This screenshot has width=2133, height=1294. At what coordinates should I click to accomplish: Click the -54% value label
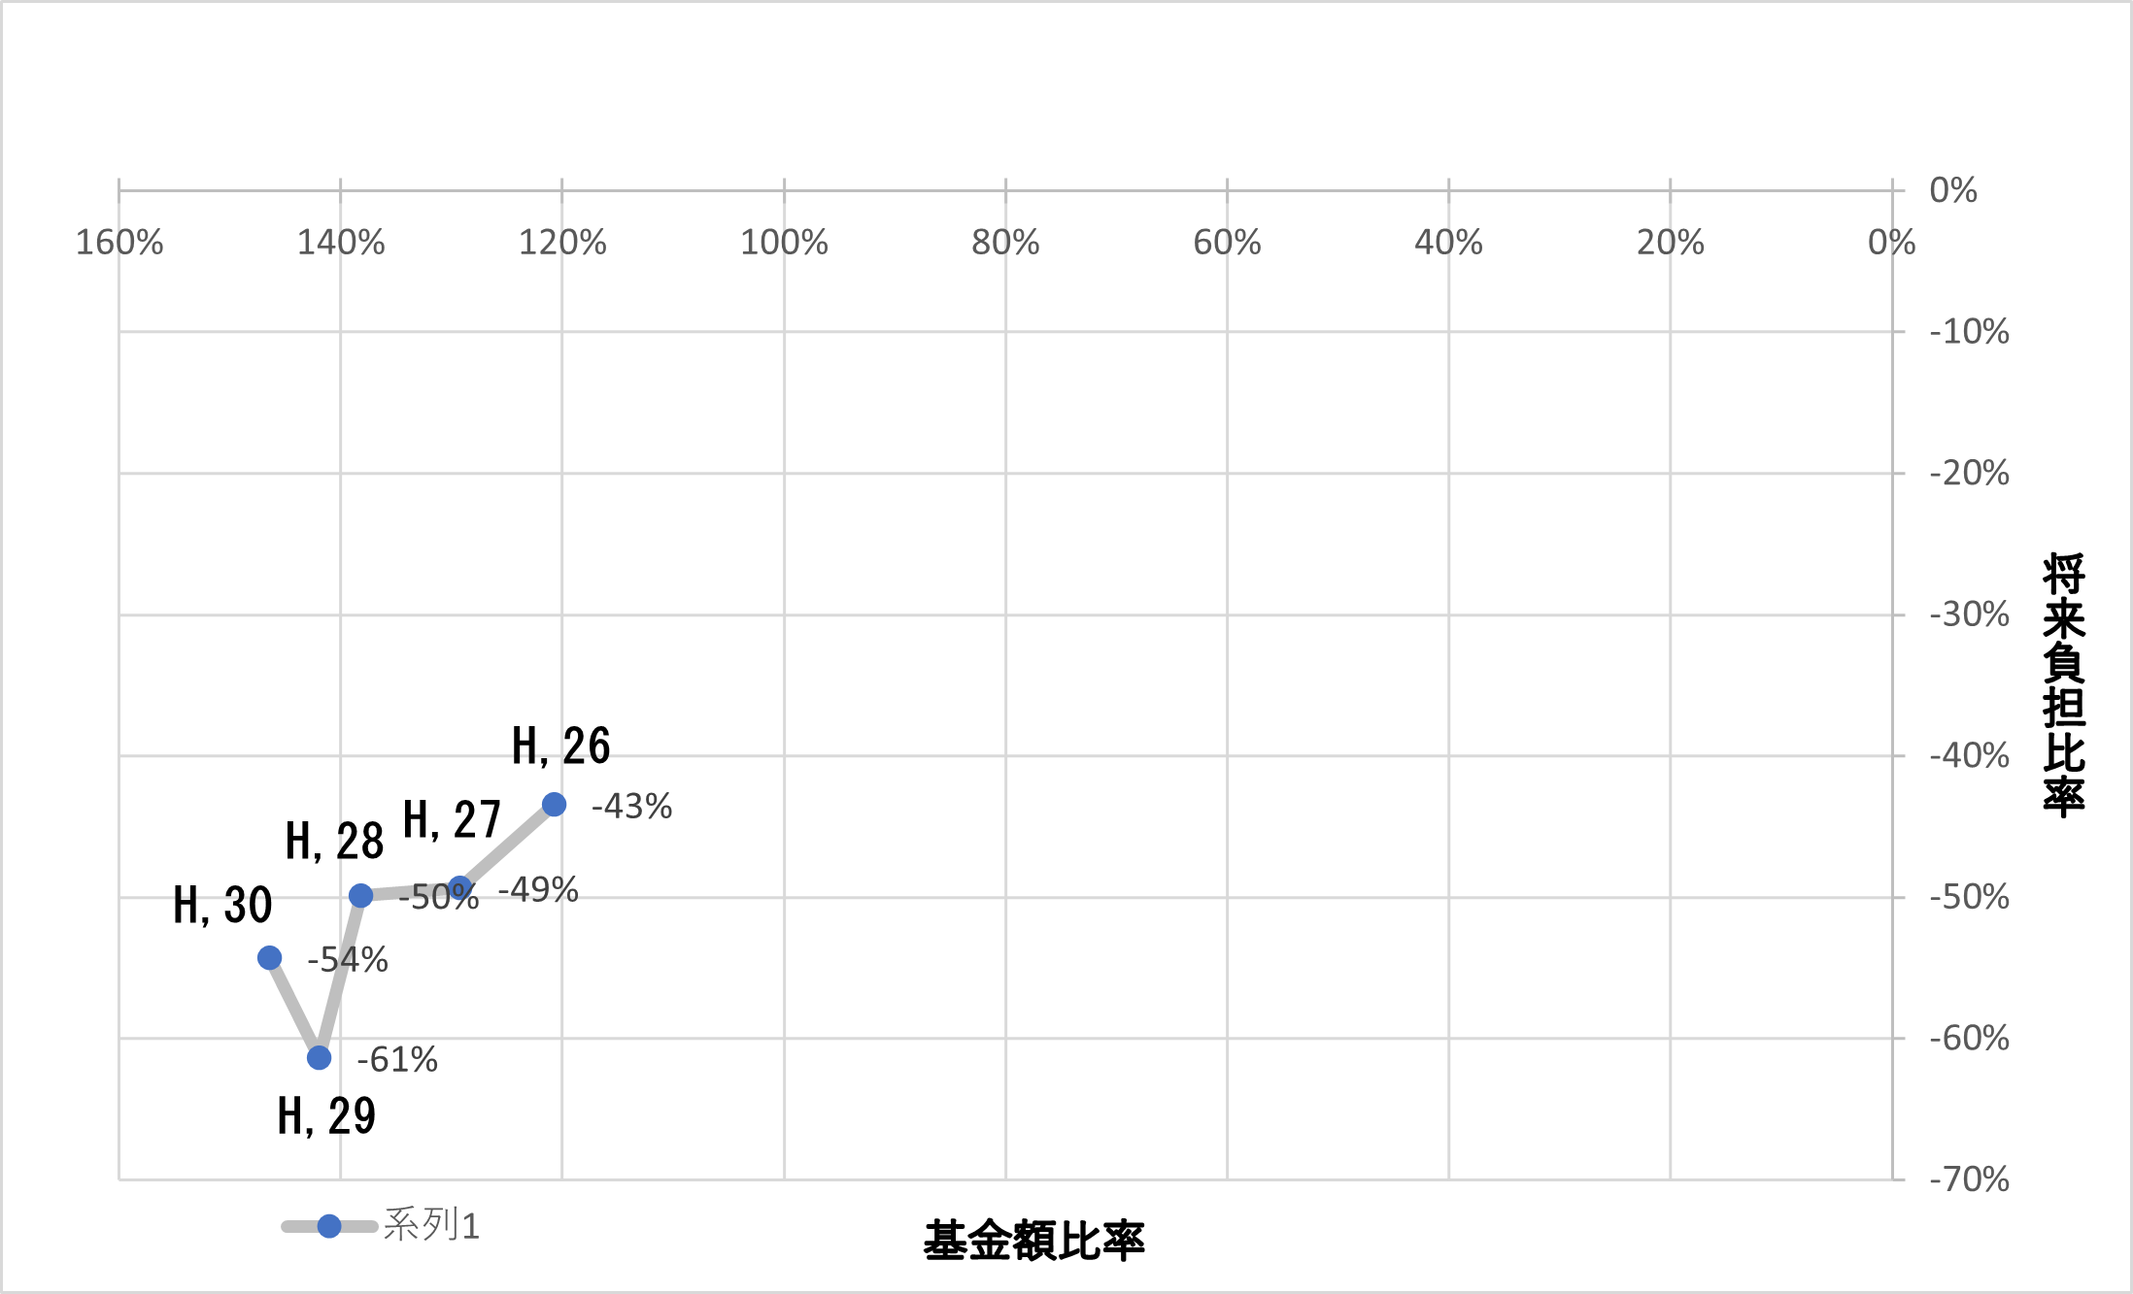(348, 960)
